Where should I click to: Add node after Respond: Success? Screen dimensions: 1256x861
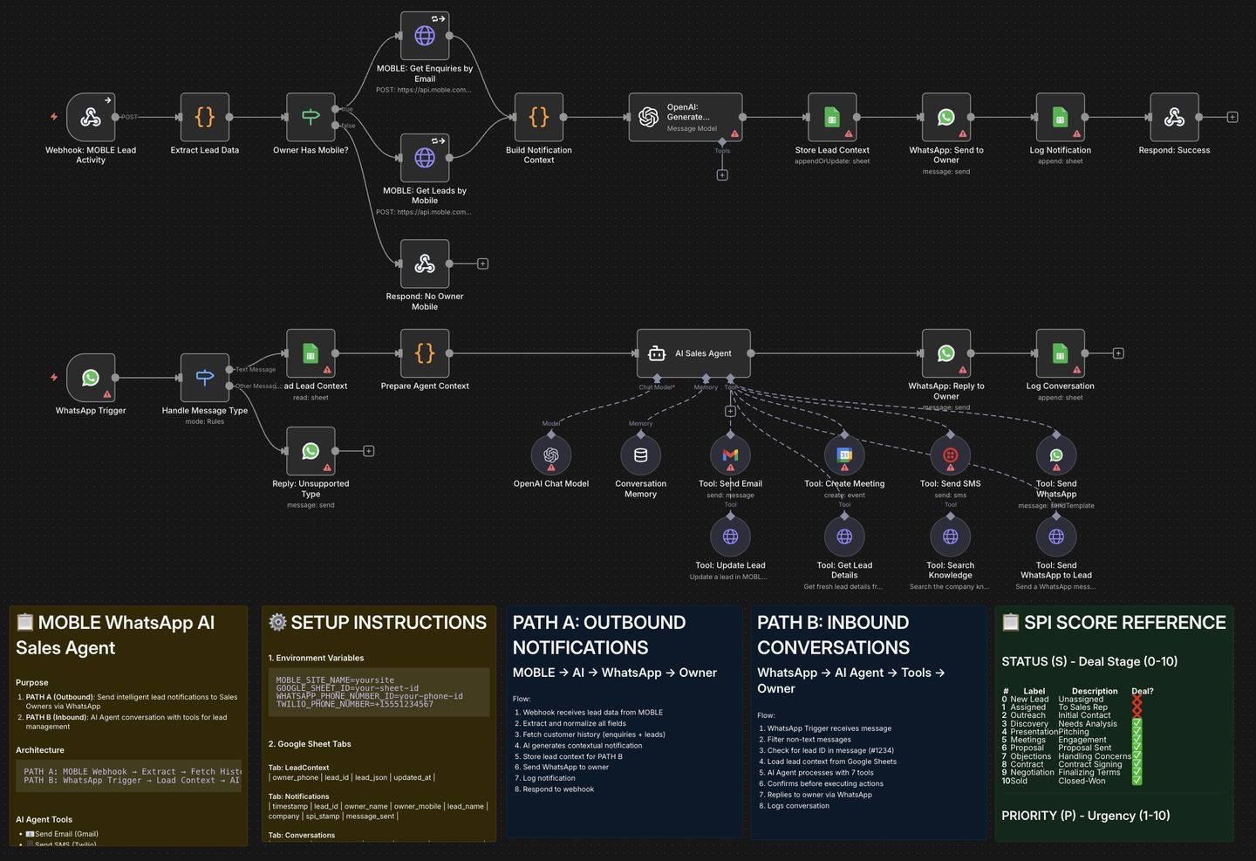click(x=1232, y=117)
